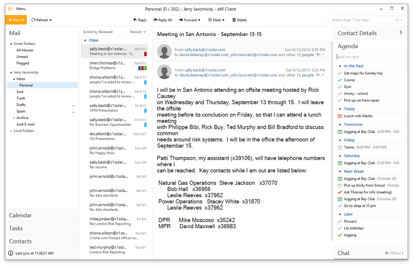Click the Jogging at Bay Club October 28 icon
The height and width of the screenshot is (266, 413).
340,199
